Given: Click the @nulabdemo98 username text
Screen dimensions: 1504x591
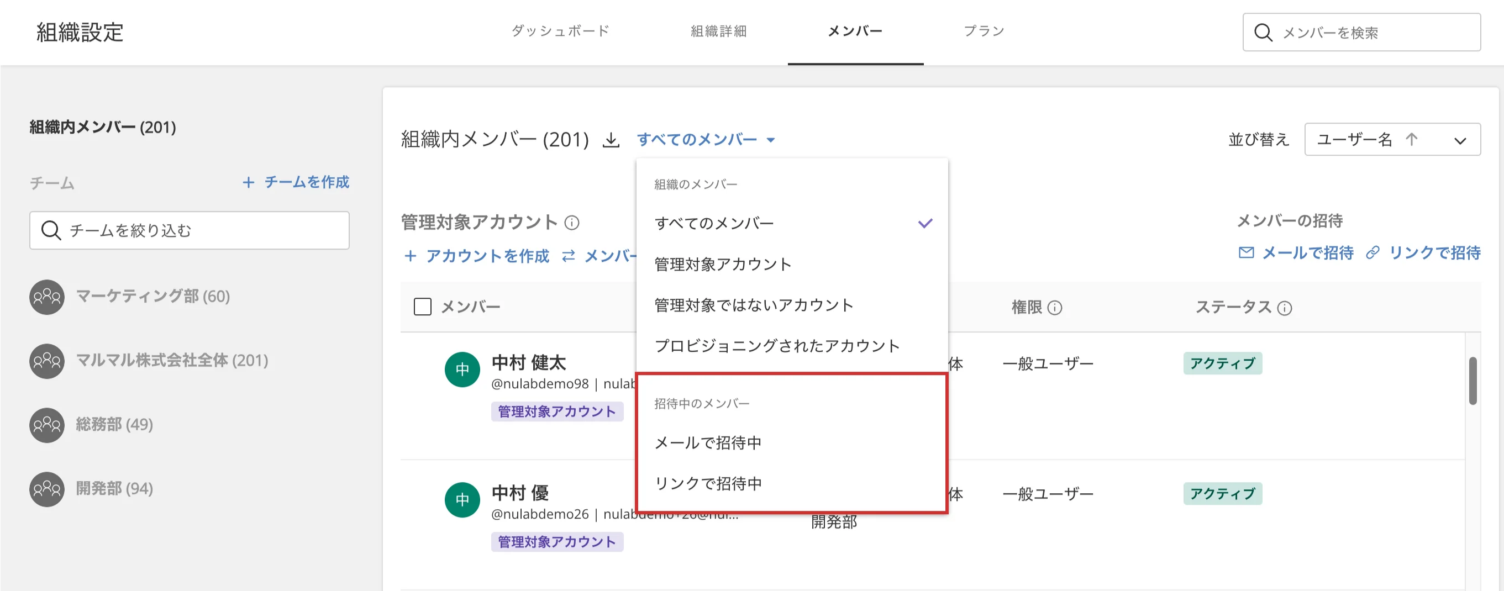Looking at the screenshot, I should point(540,384).
